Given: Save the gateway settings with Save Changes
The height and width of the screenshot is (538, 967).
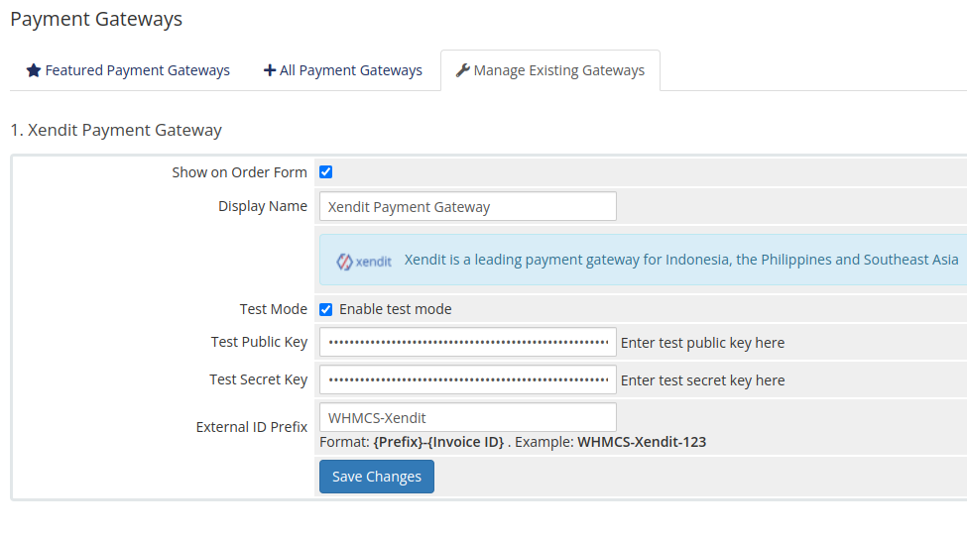Looking at the screenshot, I should pos(377,477).
